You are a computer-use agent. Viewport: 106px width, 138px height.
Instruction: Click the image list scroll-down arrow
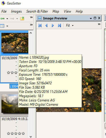pos(31,137)
